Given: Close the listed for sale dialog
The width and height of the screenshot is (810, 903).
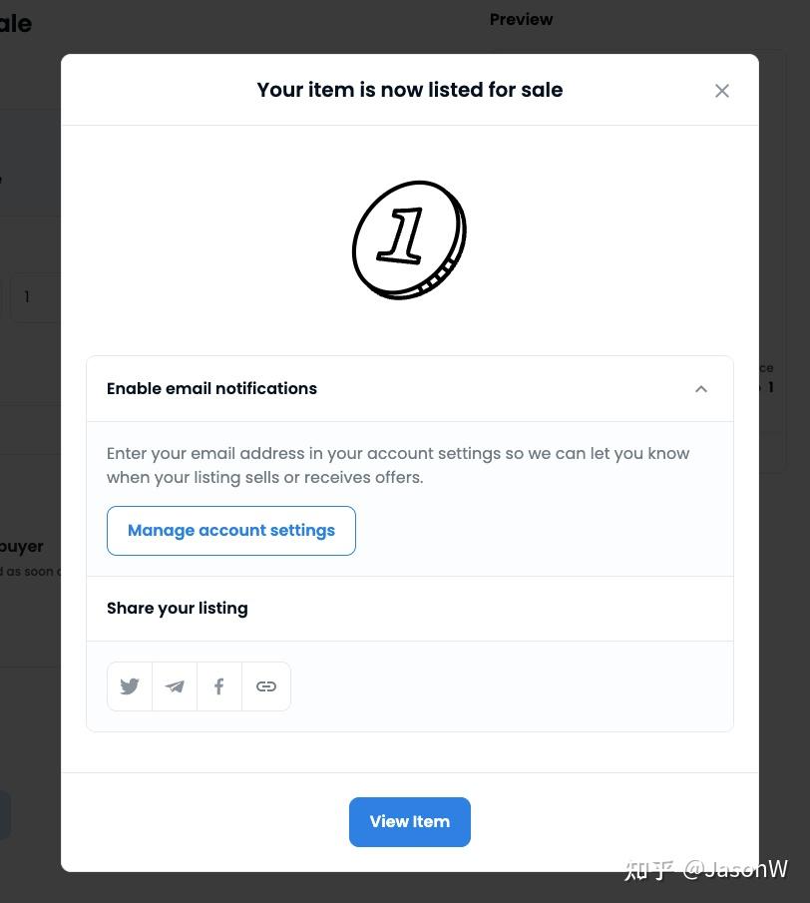Looking at the screenshot, I should (x=722, y=91).
